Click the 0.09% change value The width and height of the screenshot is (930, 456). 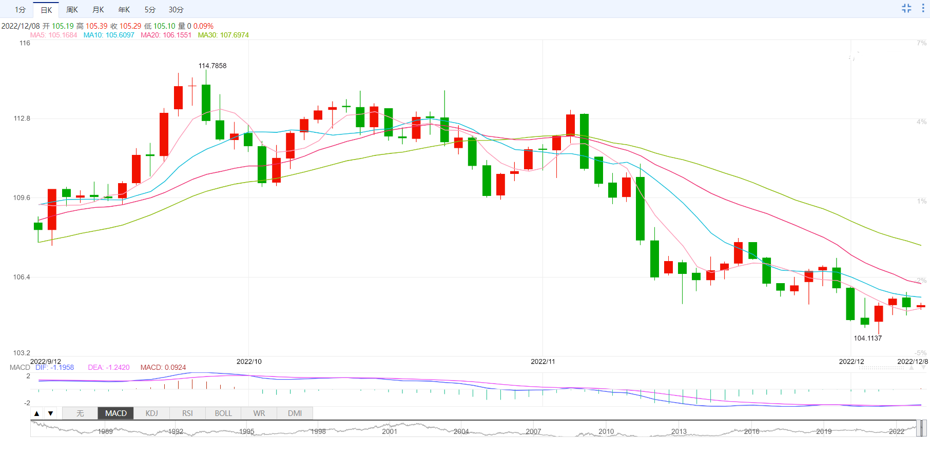coord(203,26)
